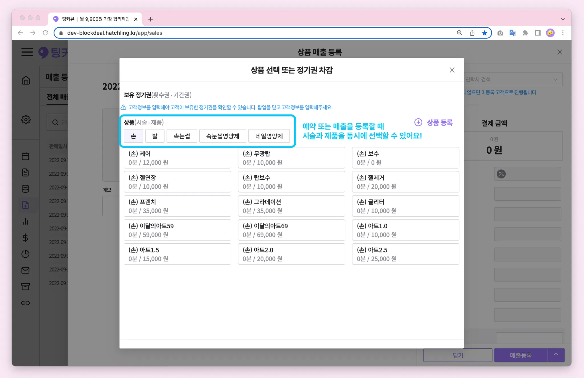The height and width of the screenshot is (378, 584).
Task: Select the 속눈썹영양제 category tab
Action: [x=222, y=136]
